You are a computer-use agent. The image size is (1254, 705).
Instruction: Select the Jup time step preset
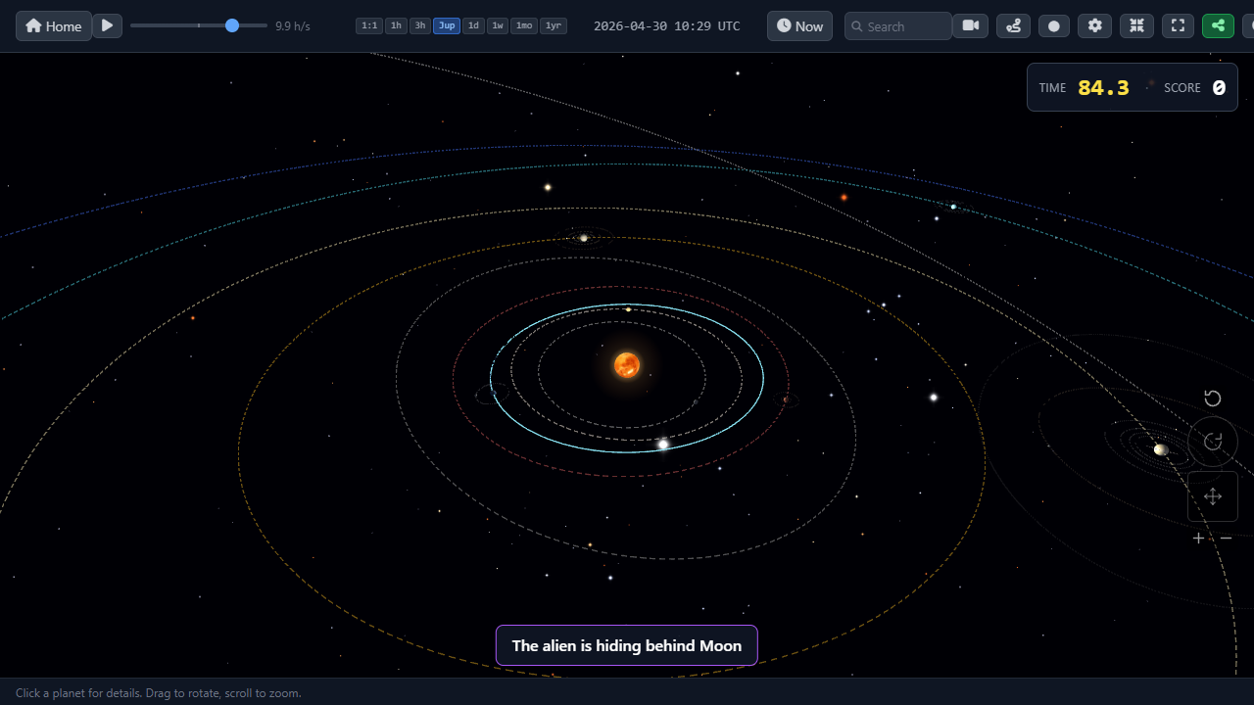pyautogui.click(x=447, y=25)
